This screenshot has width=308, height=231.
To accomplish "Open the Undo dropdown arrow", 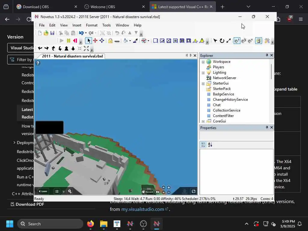I will [86, 33].
